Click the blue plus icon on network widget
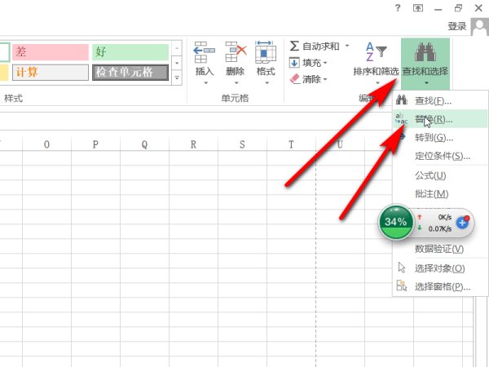489x367 pixels. pyautogui.click(x=462, y=223)
